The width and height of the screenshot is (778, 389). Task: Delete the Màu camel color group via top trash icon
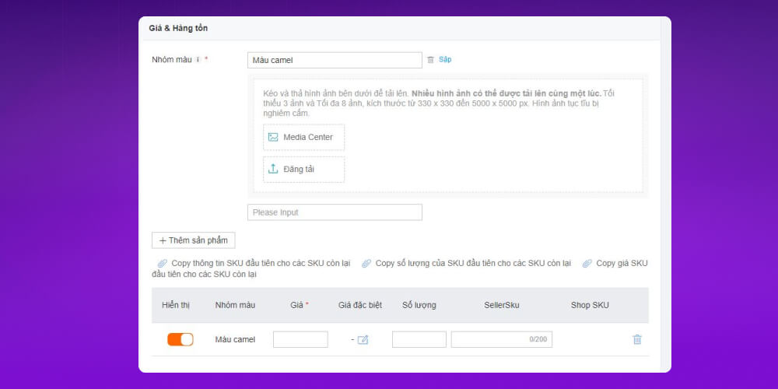point(430,60)
